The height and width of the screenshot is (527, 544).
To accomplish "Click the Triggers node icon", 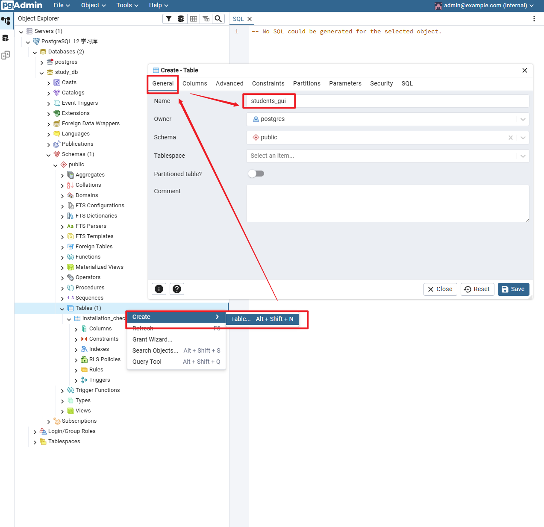I will [x=84, y=380].
